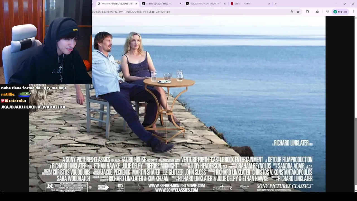Screen dimensions: 357x201
Task: Click the page's vertical scrollbar thumb
Action: (356, 151)
